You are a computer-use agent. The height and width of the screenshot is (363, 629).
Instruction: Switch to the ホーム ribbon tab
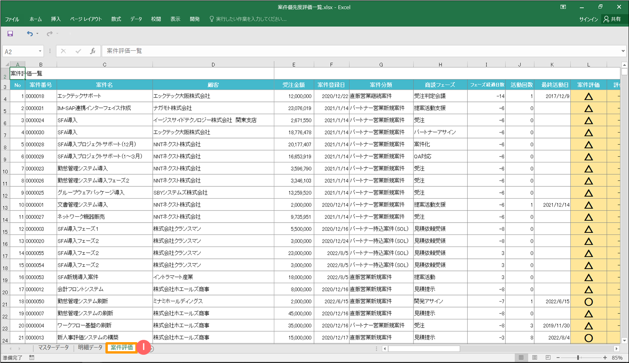pyautogui.click(x=35, y=19)
